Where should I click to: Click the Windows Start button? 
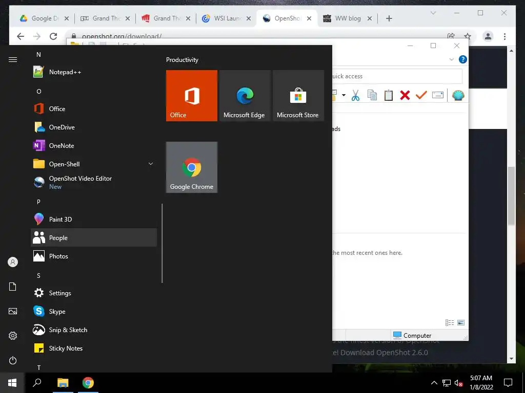12,383
